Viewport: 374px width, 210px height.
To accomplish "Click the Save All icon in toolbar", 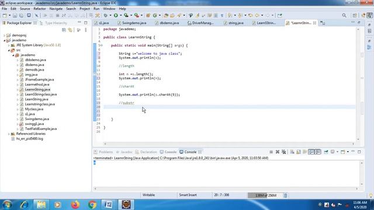I will (x=21, y=16).
